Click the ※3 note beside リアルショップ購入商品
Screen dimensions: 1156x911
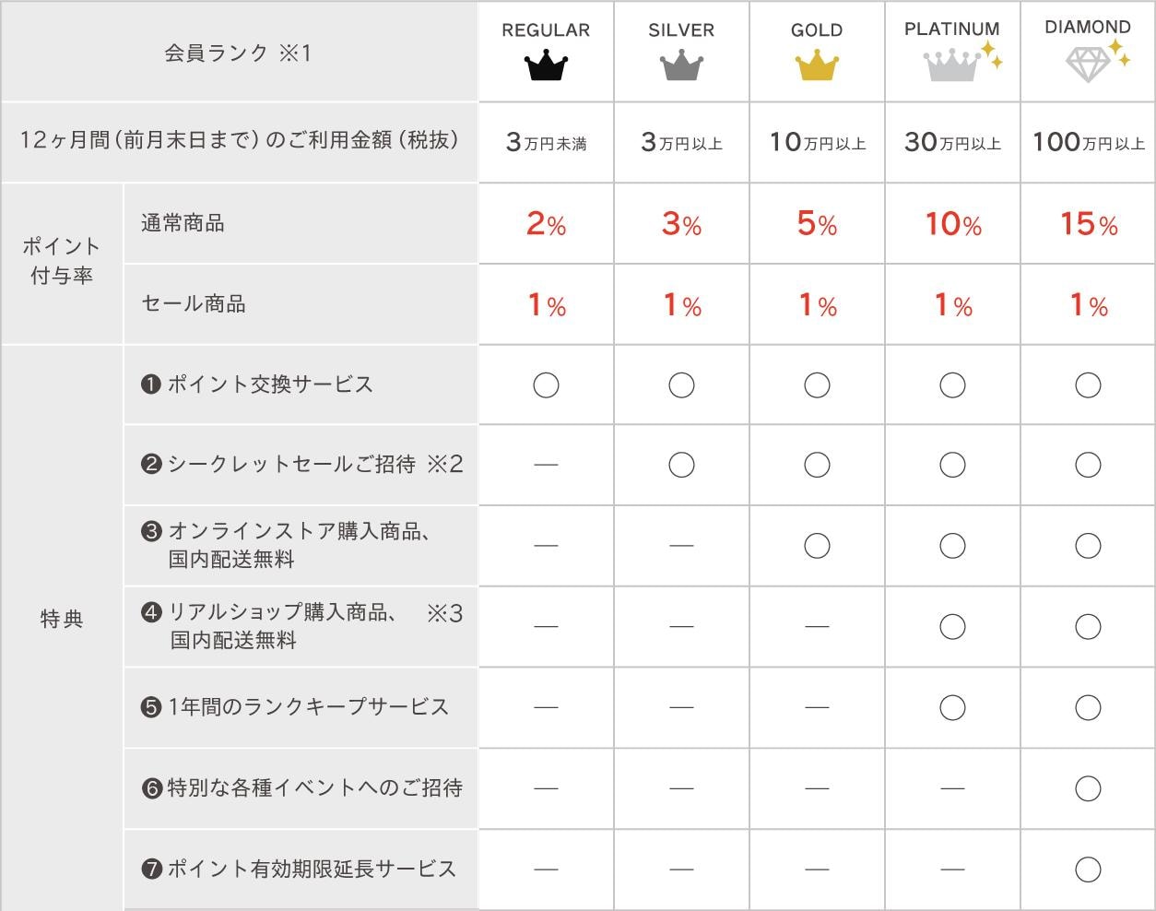(x=444, y=614)
